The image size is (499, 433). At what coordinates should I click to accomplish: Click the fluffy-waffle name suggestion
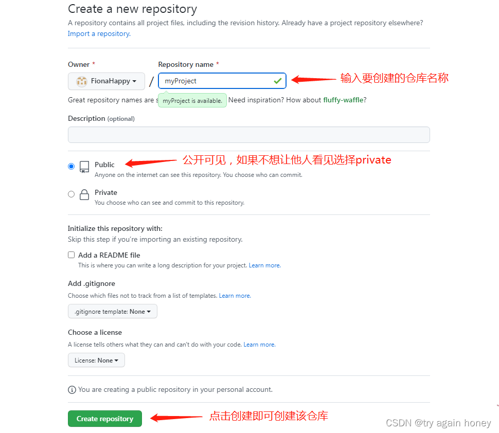pos(343,100)
